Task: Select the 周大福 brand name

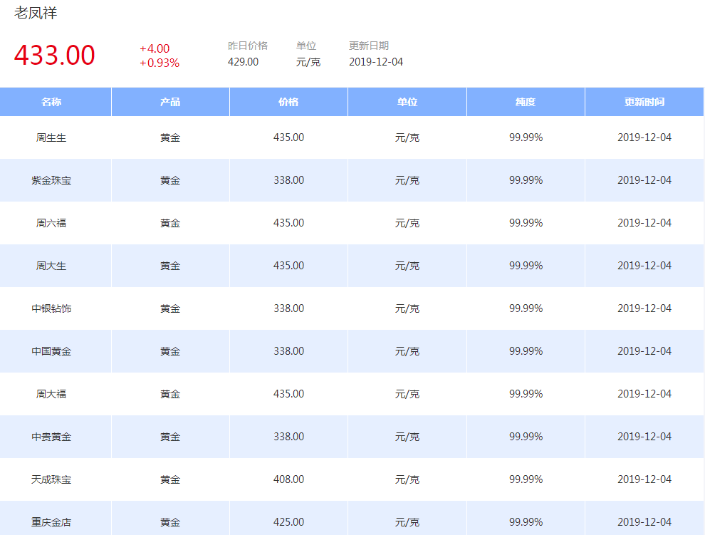Action: (x=51, y=394)
